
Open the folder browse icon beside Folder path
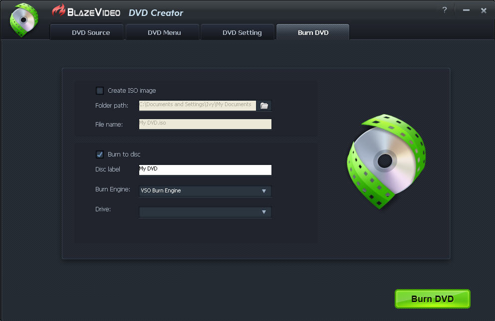pos(264,106)
